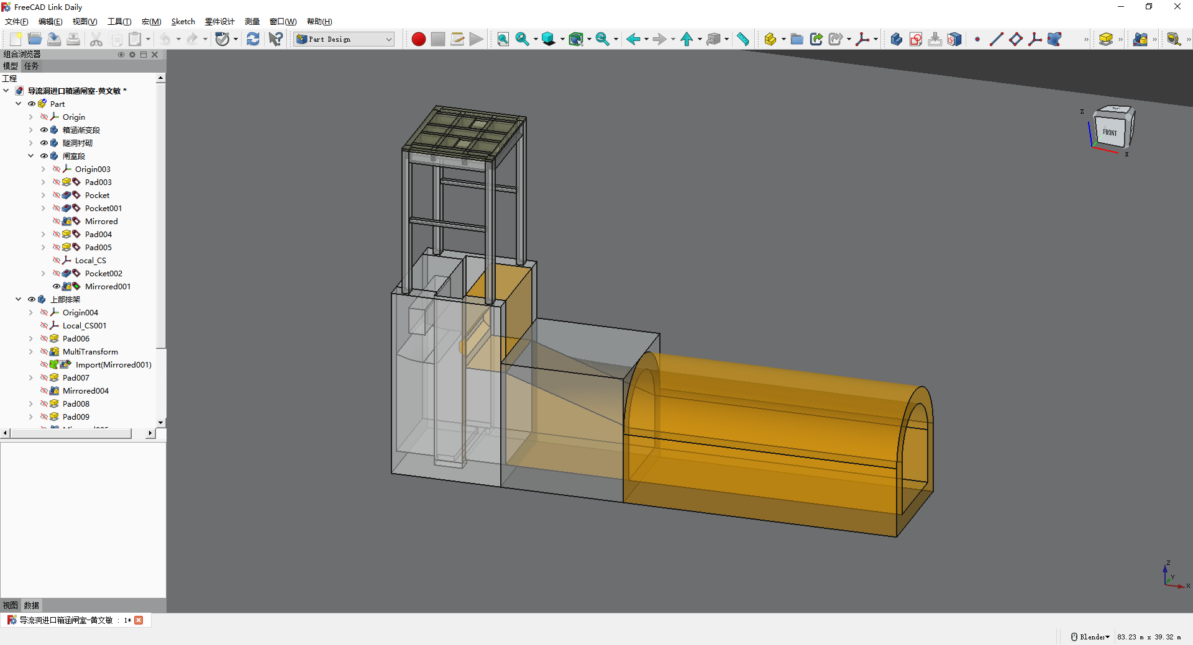Click the datum line tool
The width and height of the screenshot is (1193, 645).
tap(996, 39)
